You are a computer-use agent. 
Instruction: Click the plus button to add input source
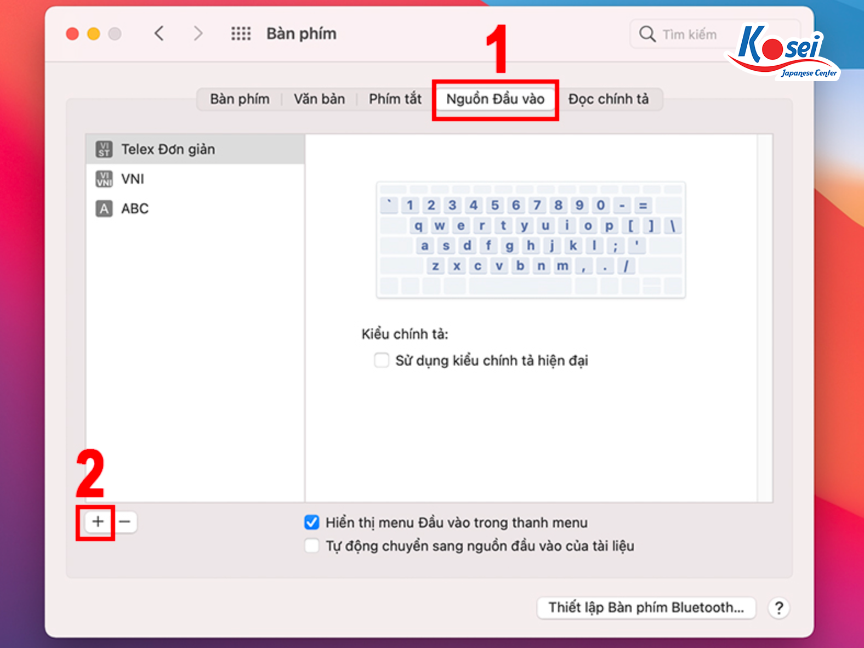click(98, 521)
